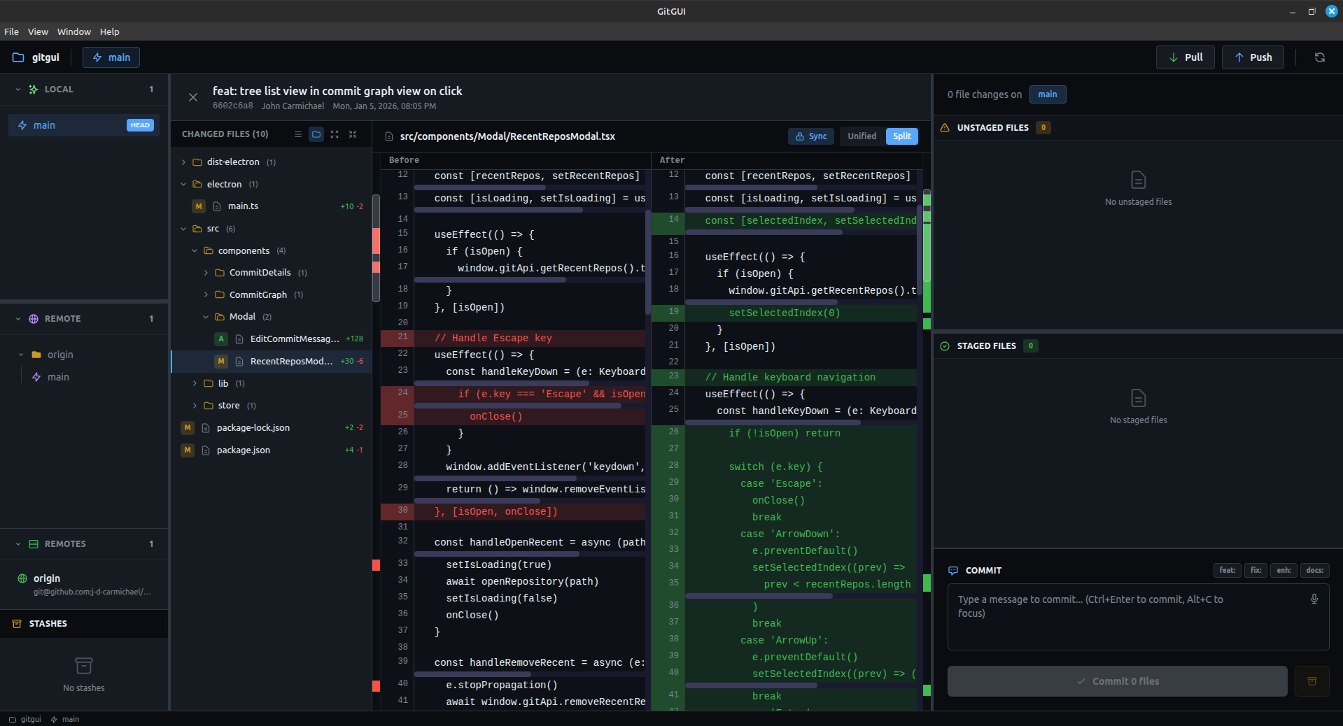Toggle Split diff view mode

[901, 136]
